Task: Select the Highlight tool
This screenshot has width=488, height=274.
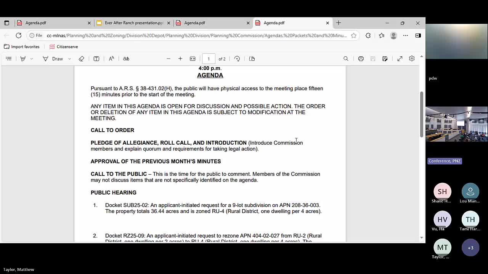Action: tap(23, 59)
